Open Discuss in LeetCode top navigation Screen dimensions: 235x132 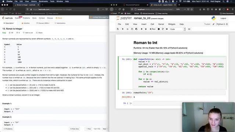tap(50, 18)
